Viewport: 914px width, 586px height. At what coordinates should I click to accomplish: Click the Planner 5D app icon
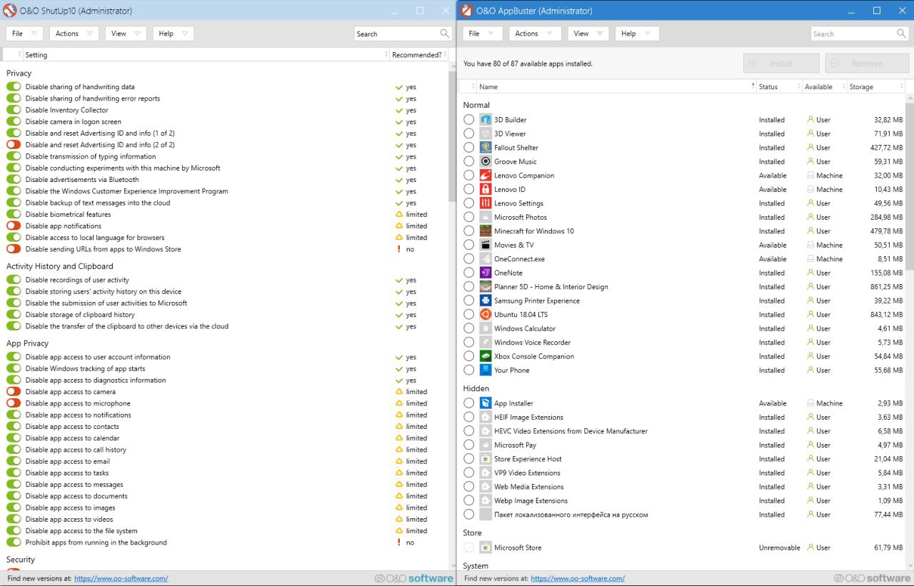(486, 287)
